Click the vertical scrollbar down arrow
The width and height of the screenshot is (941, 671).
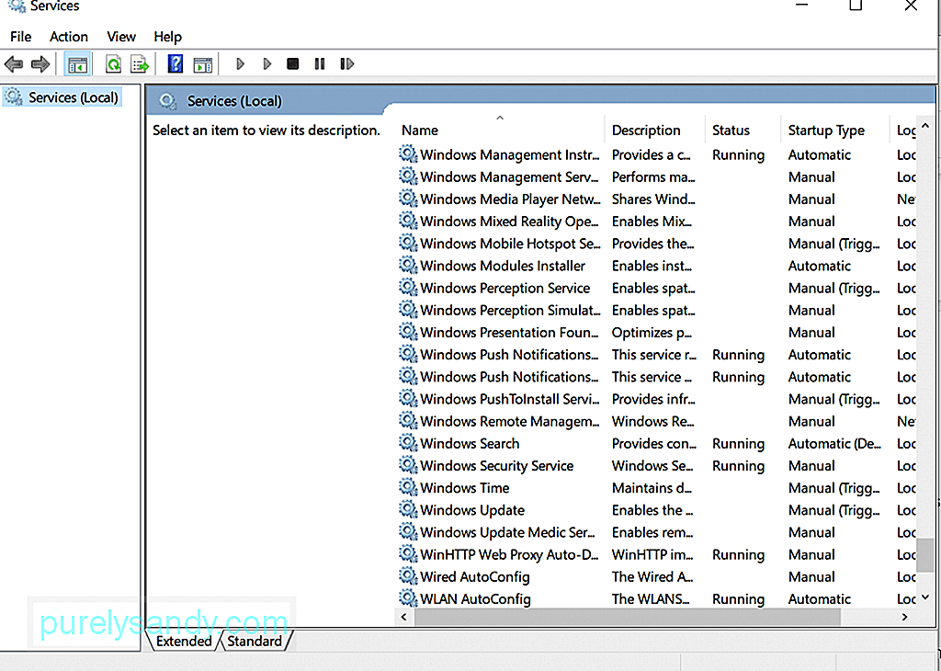(924, 597)
